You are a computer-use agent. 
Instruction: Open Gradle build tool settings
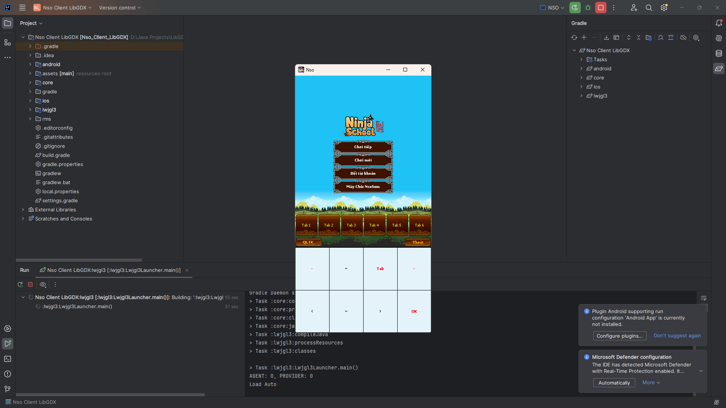(696, 37)
